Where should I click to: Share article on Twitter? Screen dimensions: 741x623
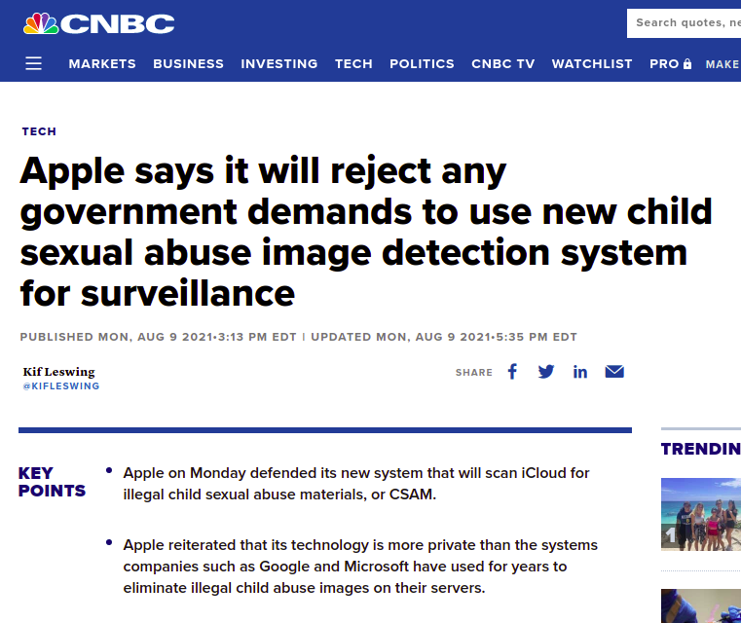click(x=546, y=372)
